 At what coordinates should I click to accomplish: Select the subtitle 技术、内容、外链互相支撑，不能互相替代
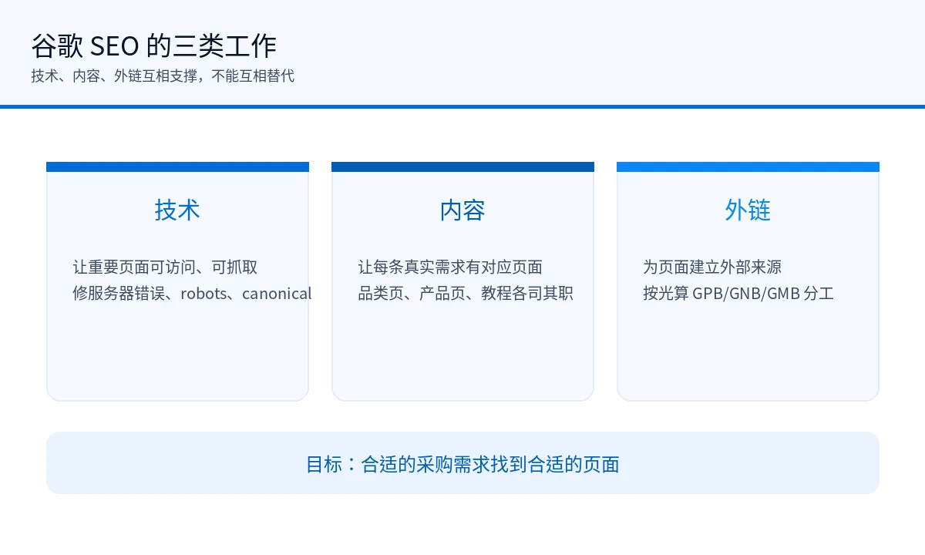163,76
